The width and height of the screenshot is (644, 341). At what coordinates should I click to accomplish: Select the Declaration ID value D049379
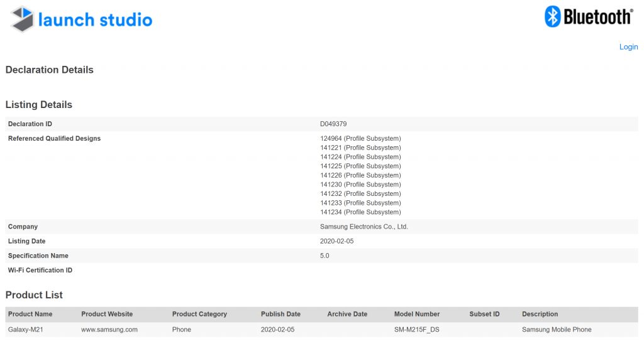(333, 124)
